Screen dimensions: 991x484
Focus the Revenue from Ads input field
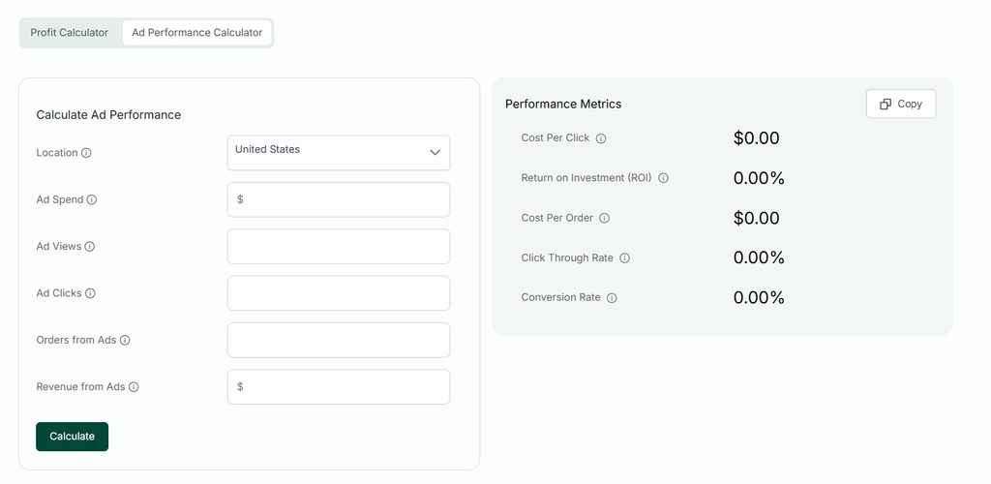point(339,386)
